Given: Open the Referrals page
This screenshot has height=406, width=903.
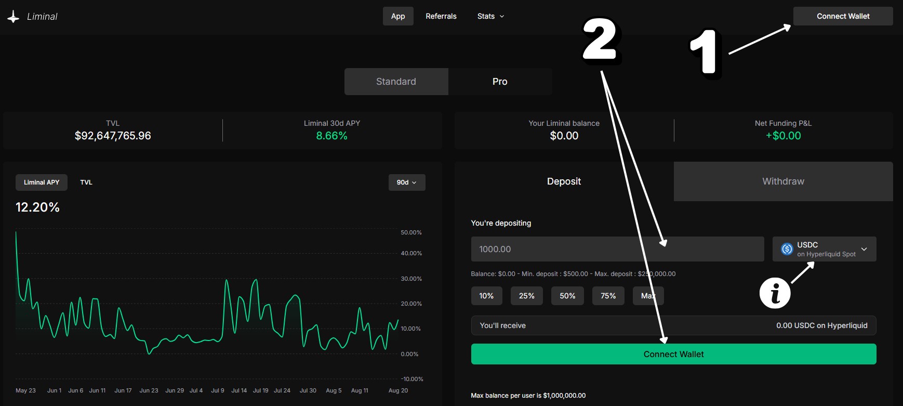Looking at the screenshot, I should 441,16.
